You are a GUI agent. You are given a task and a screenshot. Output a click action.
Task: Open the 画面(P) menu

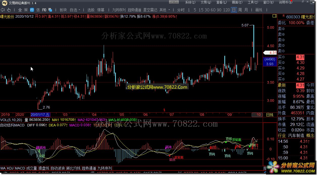[x=237, y=2]
